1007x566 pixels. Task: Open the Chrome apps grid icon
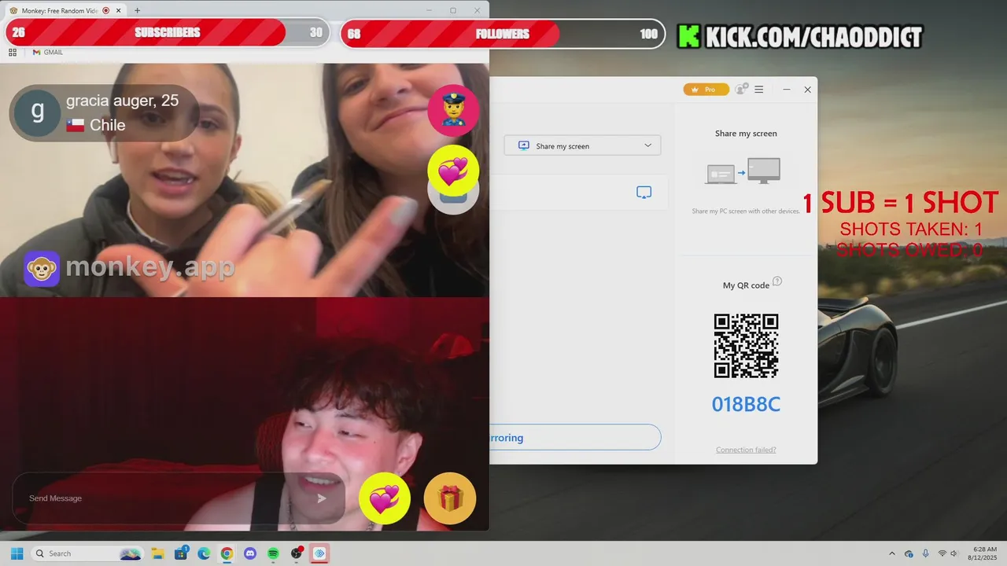[x=13, y=53]
